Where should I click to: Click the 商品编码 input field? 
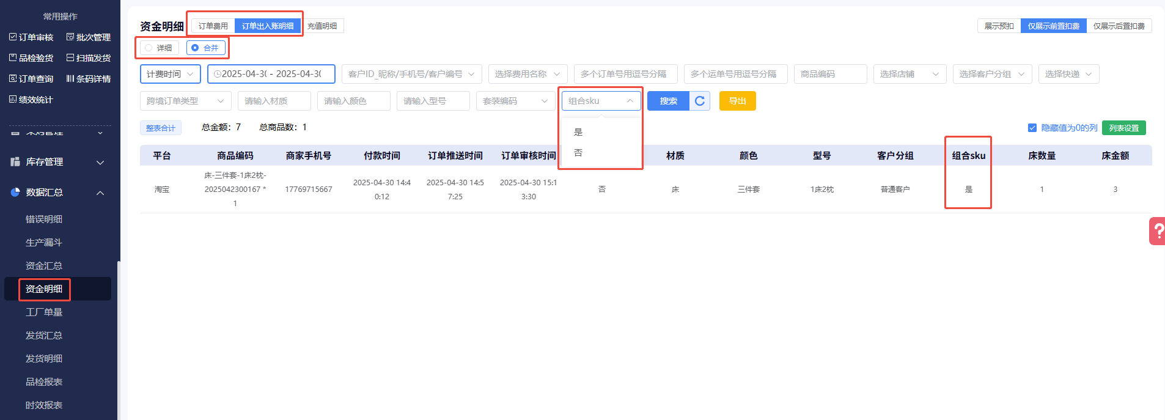click(x=830, y=74)
